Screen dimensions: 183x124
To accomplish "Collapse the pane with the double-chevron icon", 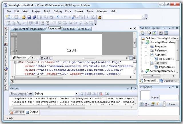I will (x=135, y=58).
